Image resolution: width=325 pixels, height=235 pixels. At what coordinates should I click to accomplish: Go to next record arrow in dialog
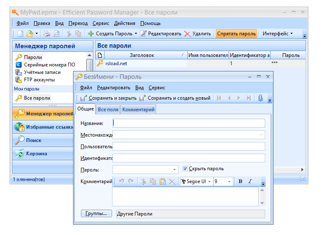pyautogui.click(x=239, y=98)
